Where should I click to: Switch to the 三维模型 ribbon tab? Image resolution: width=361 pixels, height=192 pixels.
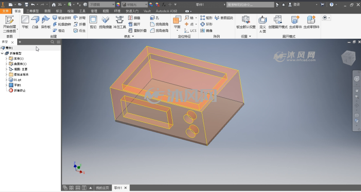(x=32, y=11)
